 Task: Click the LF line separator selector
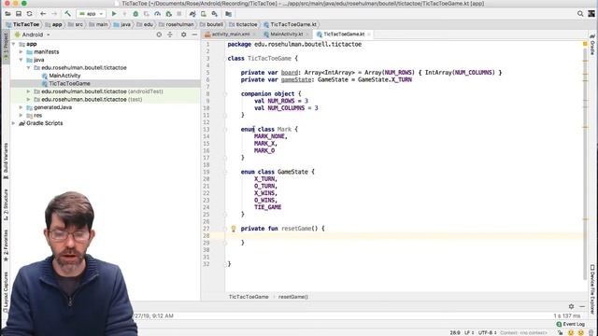tap(469, 332)
